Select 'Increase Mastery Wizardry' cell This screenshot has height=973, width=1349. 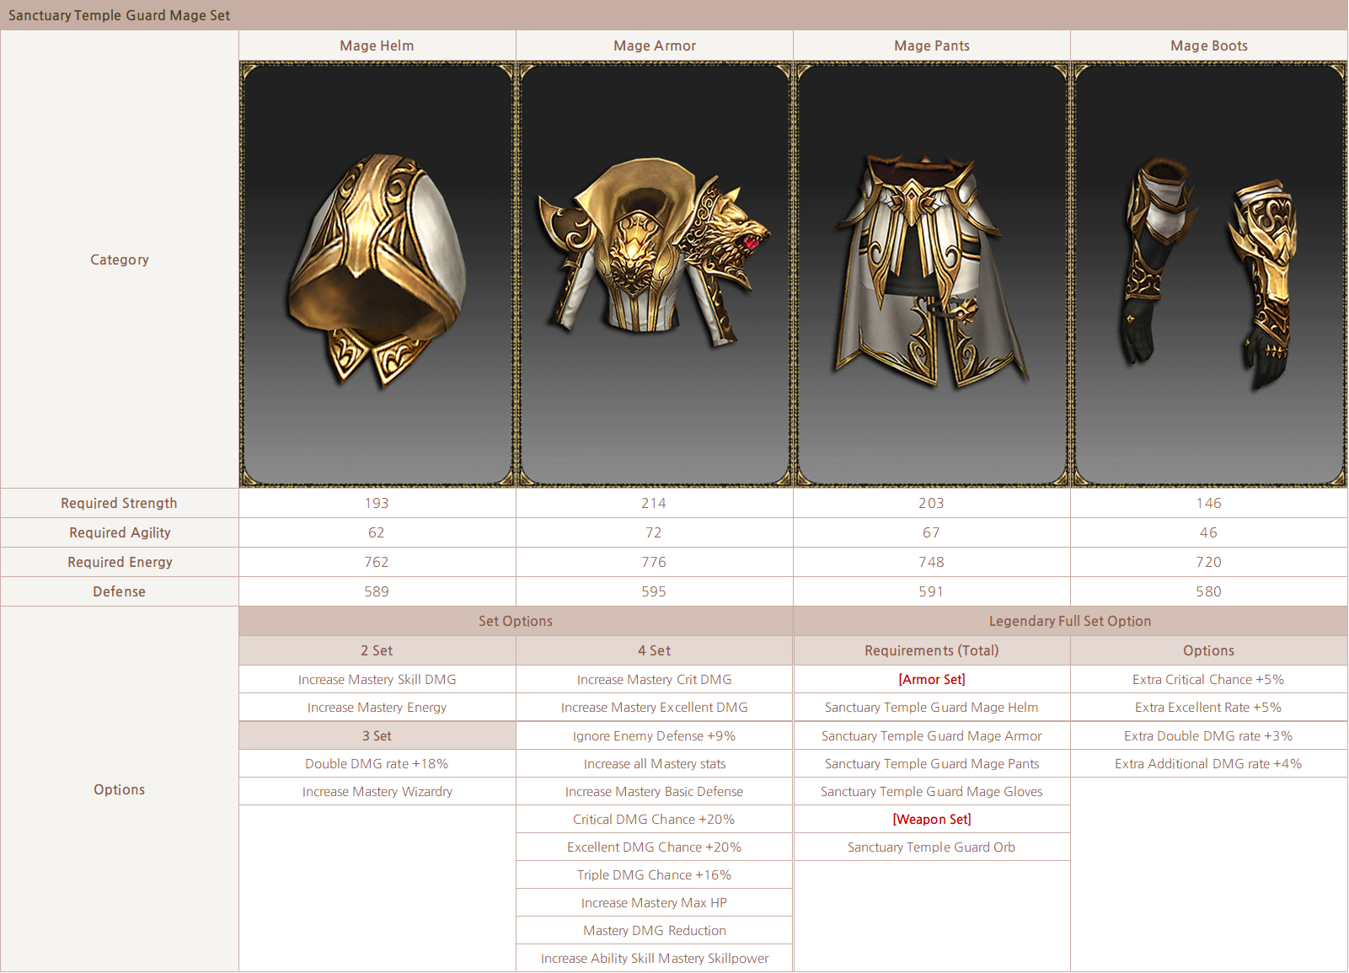tap(377, 792)
